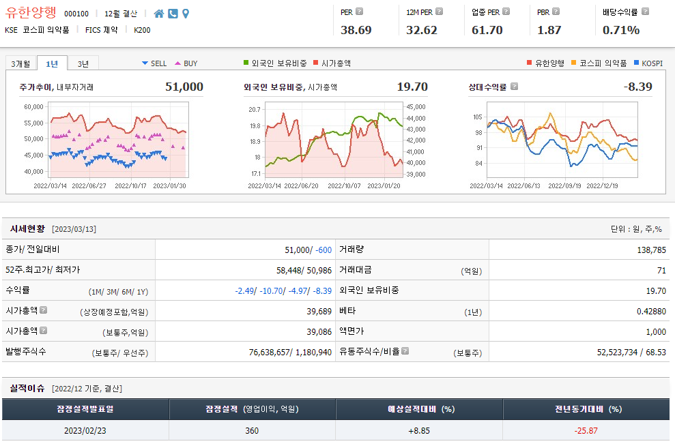Click green 외국인 보유비중 legend swatch

pos(246,63)
